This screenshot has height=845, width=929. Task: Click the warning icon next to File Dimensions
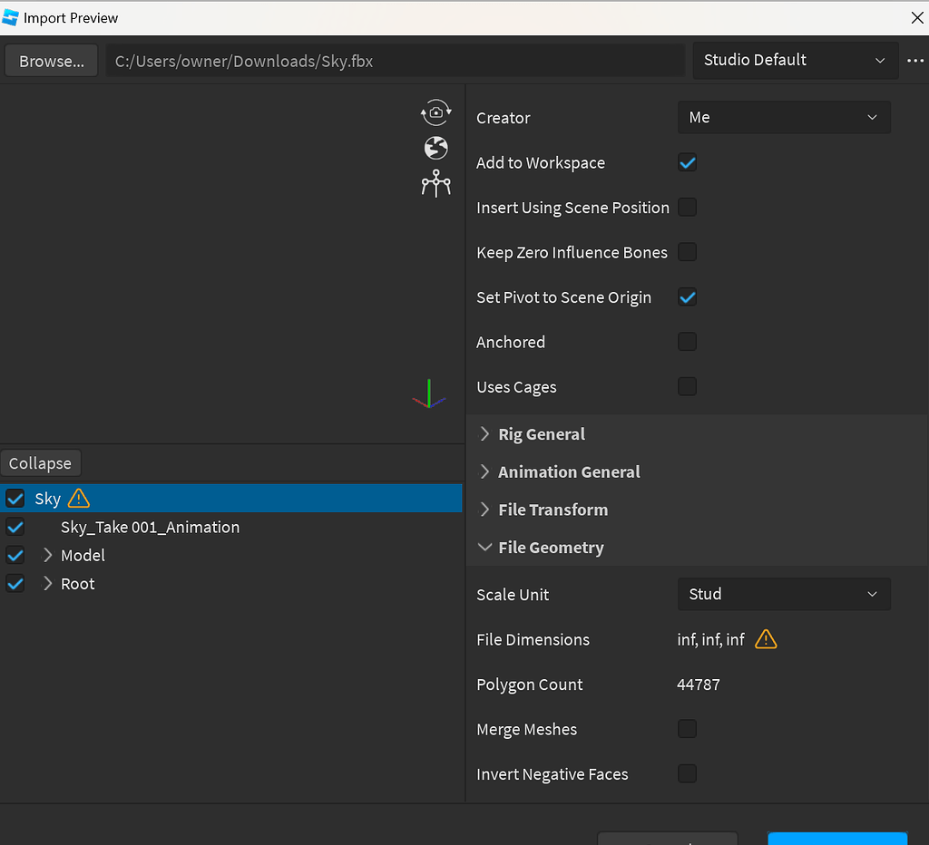pyautogui.click(x=765, y=639)
